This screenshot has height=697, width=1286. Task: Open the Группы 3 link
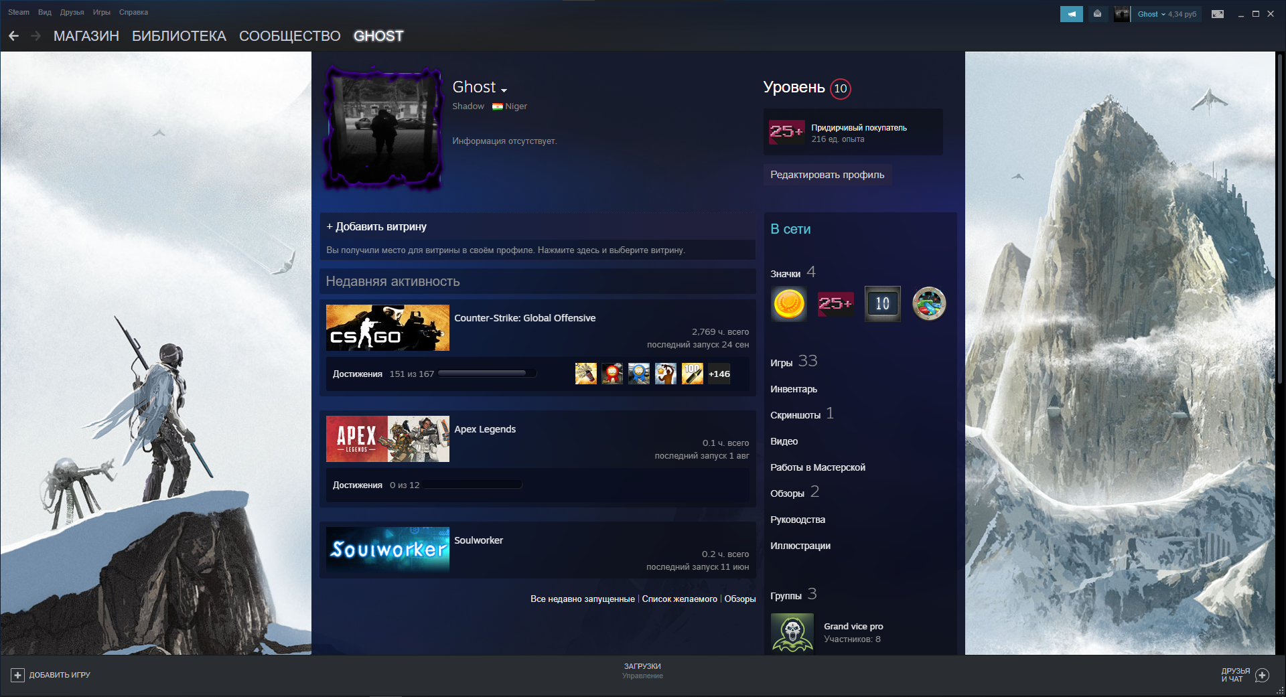click(x=794, y=595)
